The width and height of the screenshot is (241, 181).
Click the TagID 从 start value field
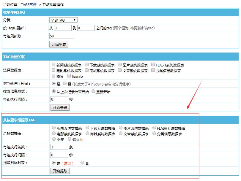point(63,28)
